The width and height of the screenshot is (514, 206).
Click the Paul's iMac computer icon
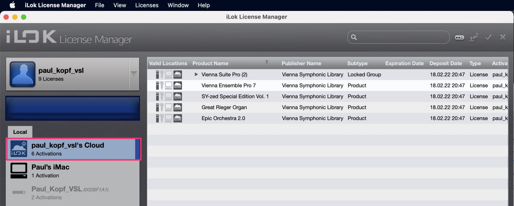[x=19, y=171]
